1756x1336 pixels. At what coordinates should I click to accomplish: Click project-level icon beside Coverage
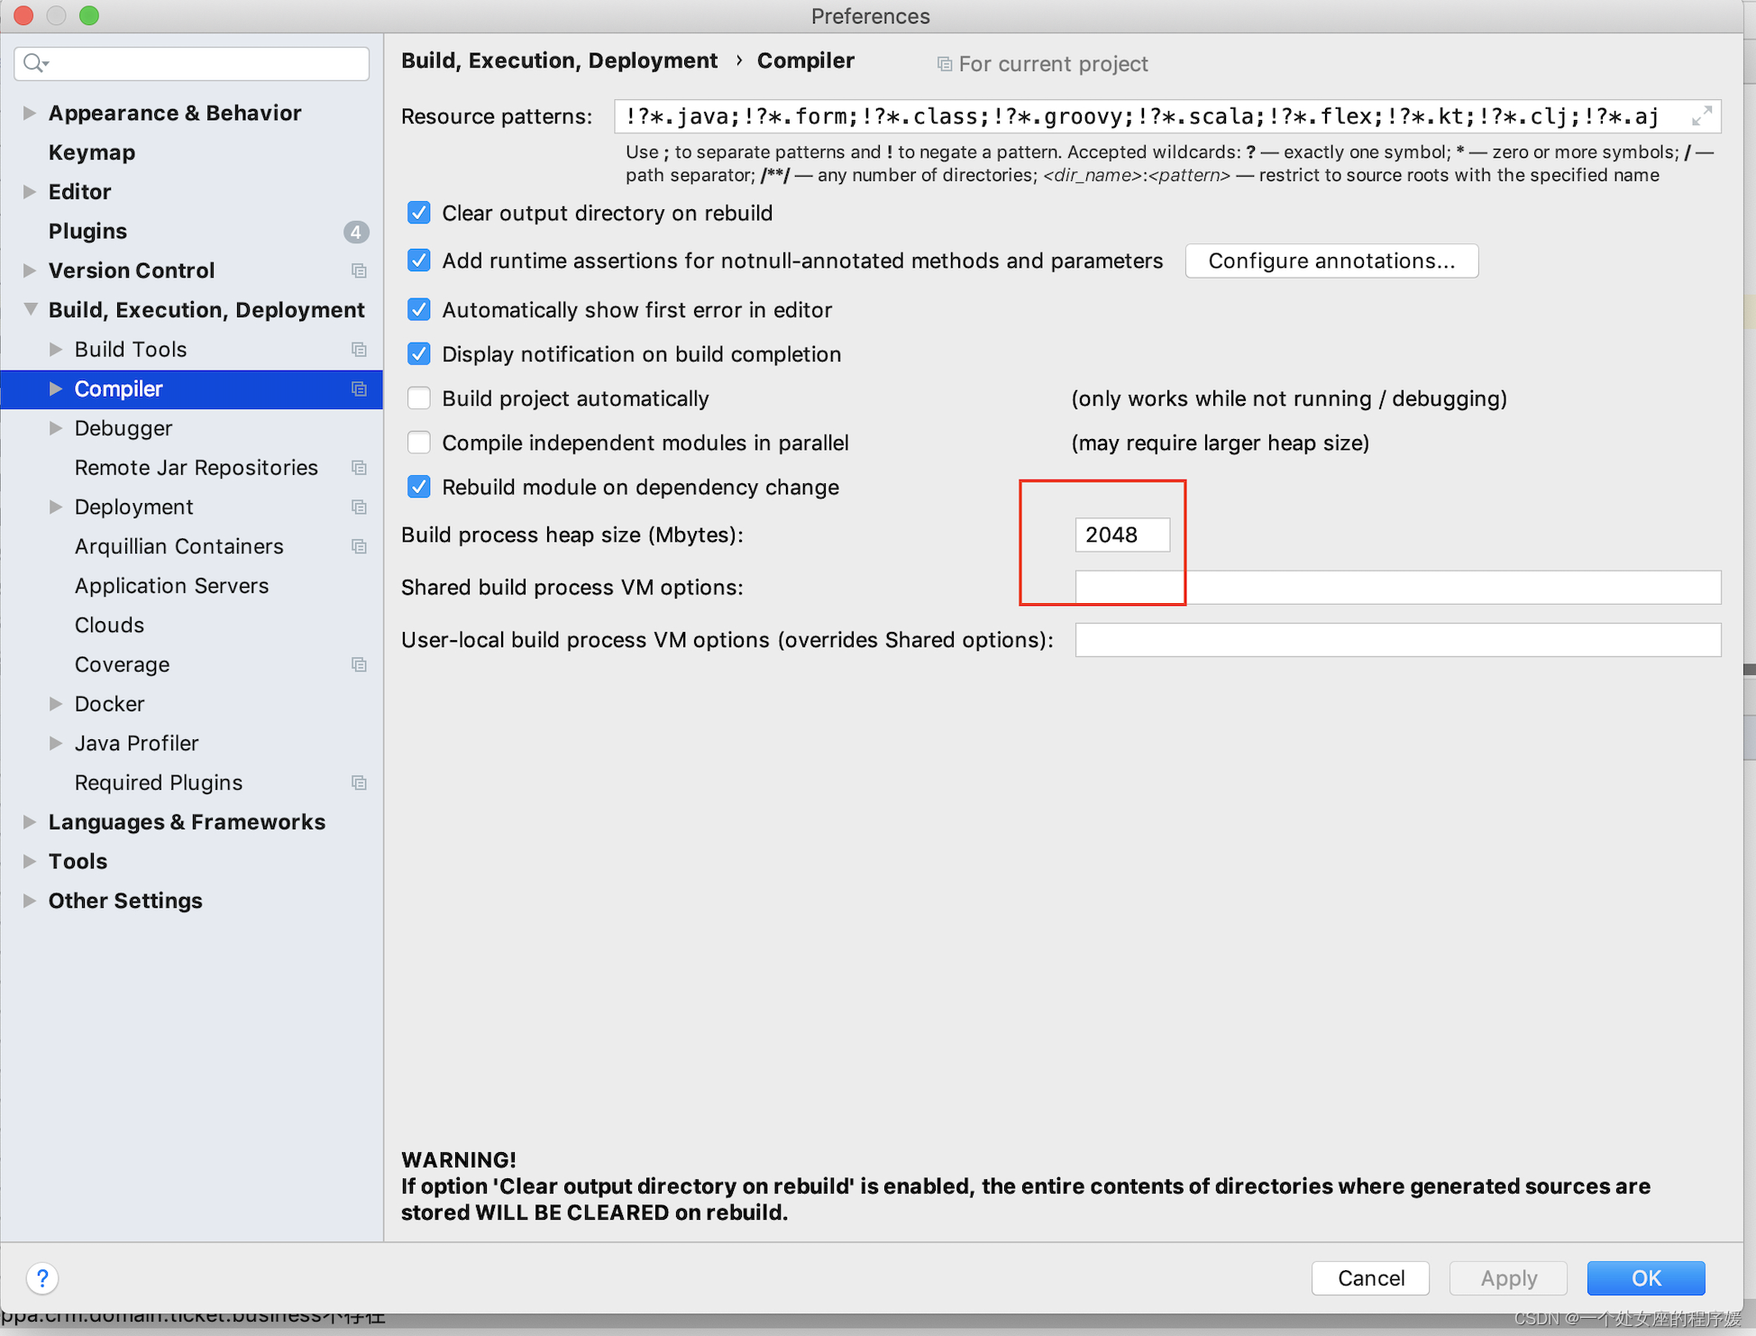click(x=359, y=664)
